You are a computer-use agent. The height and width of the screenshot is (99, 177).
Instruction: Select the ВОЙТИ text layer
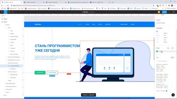coord(12,34)
